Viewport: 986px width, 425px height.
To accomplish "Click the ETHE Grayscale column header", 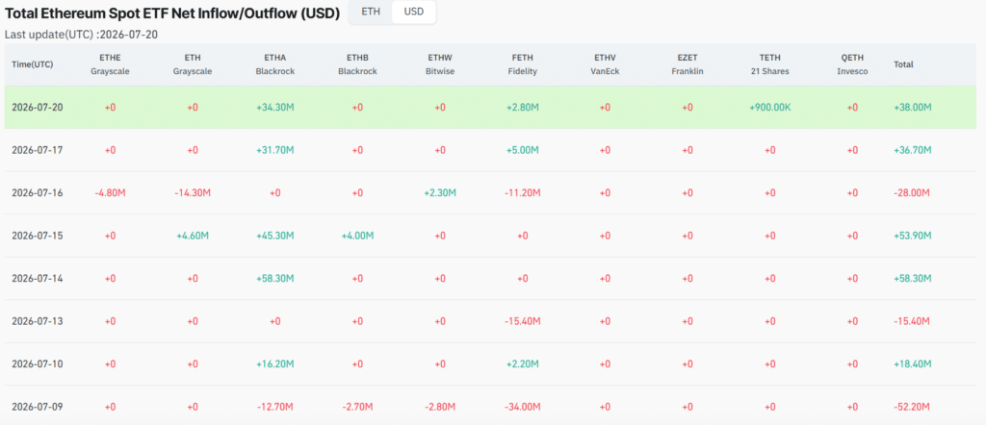I will [110, 64].
